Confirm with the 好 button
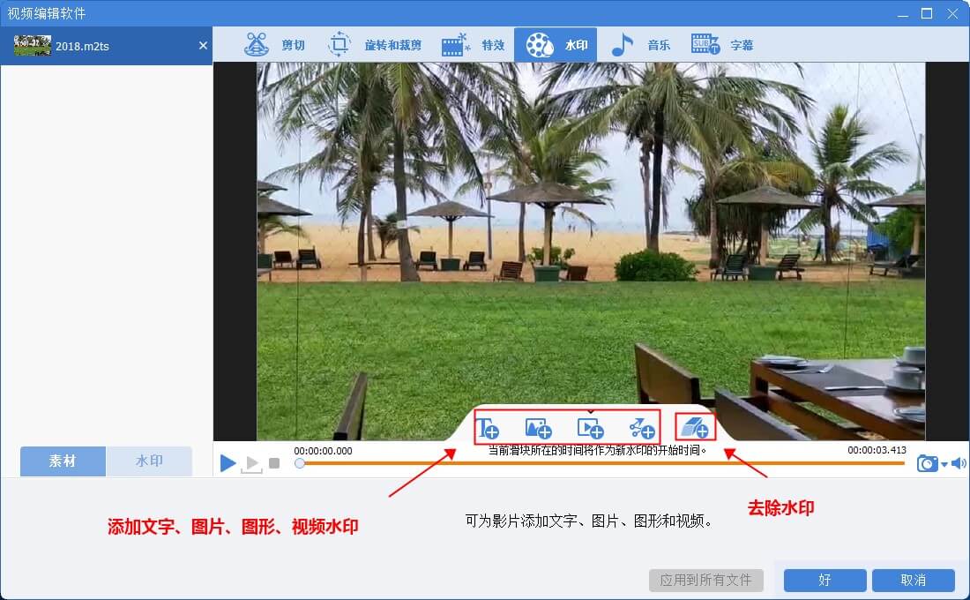 [824, 581]
